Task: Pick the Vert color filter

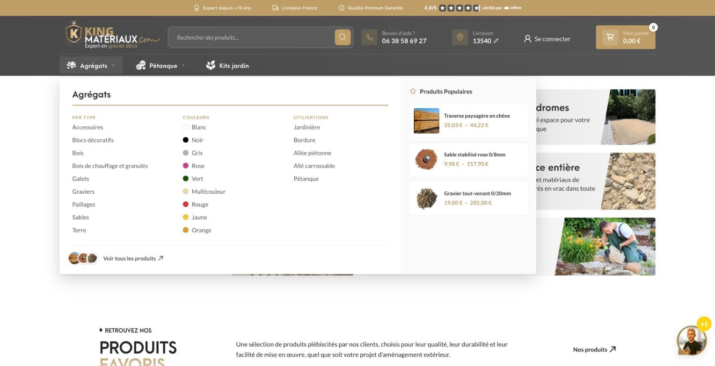Action: 193,179
